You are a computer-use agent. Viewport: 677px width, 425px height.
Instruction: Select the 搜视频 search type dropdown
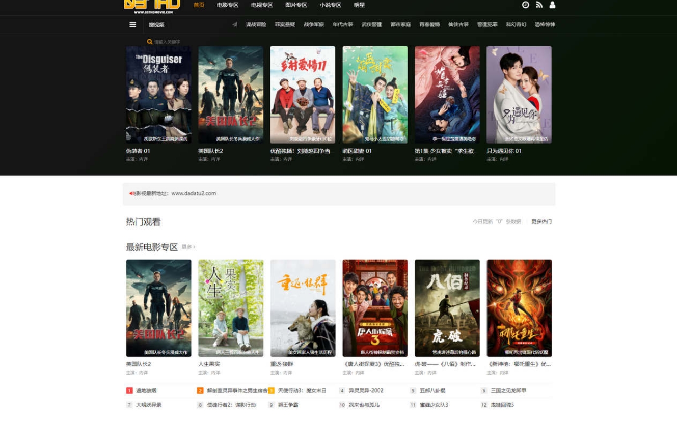point(156,25)
